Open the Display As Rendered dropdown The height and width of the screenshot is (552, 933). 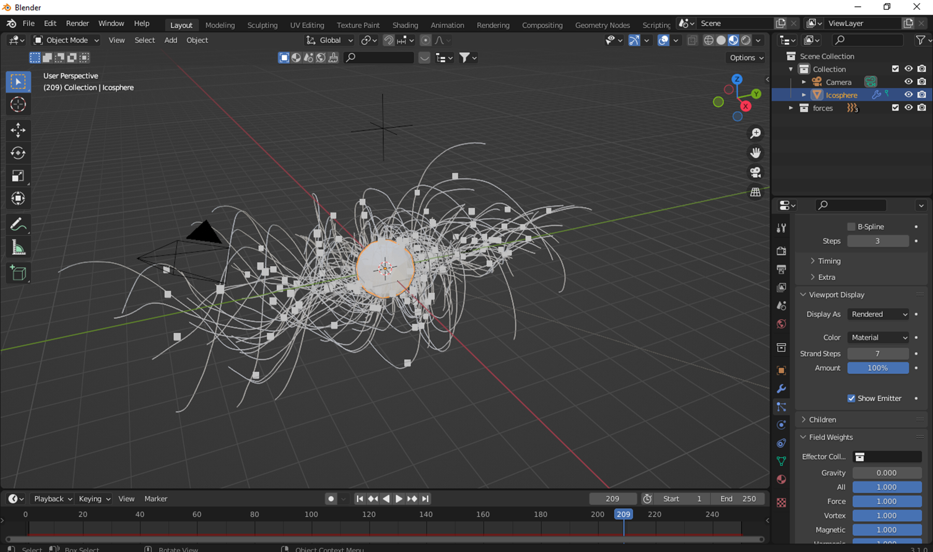879,314
